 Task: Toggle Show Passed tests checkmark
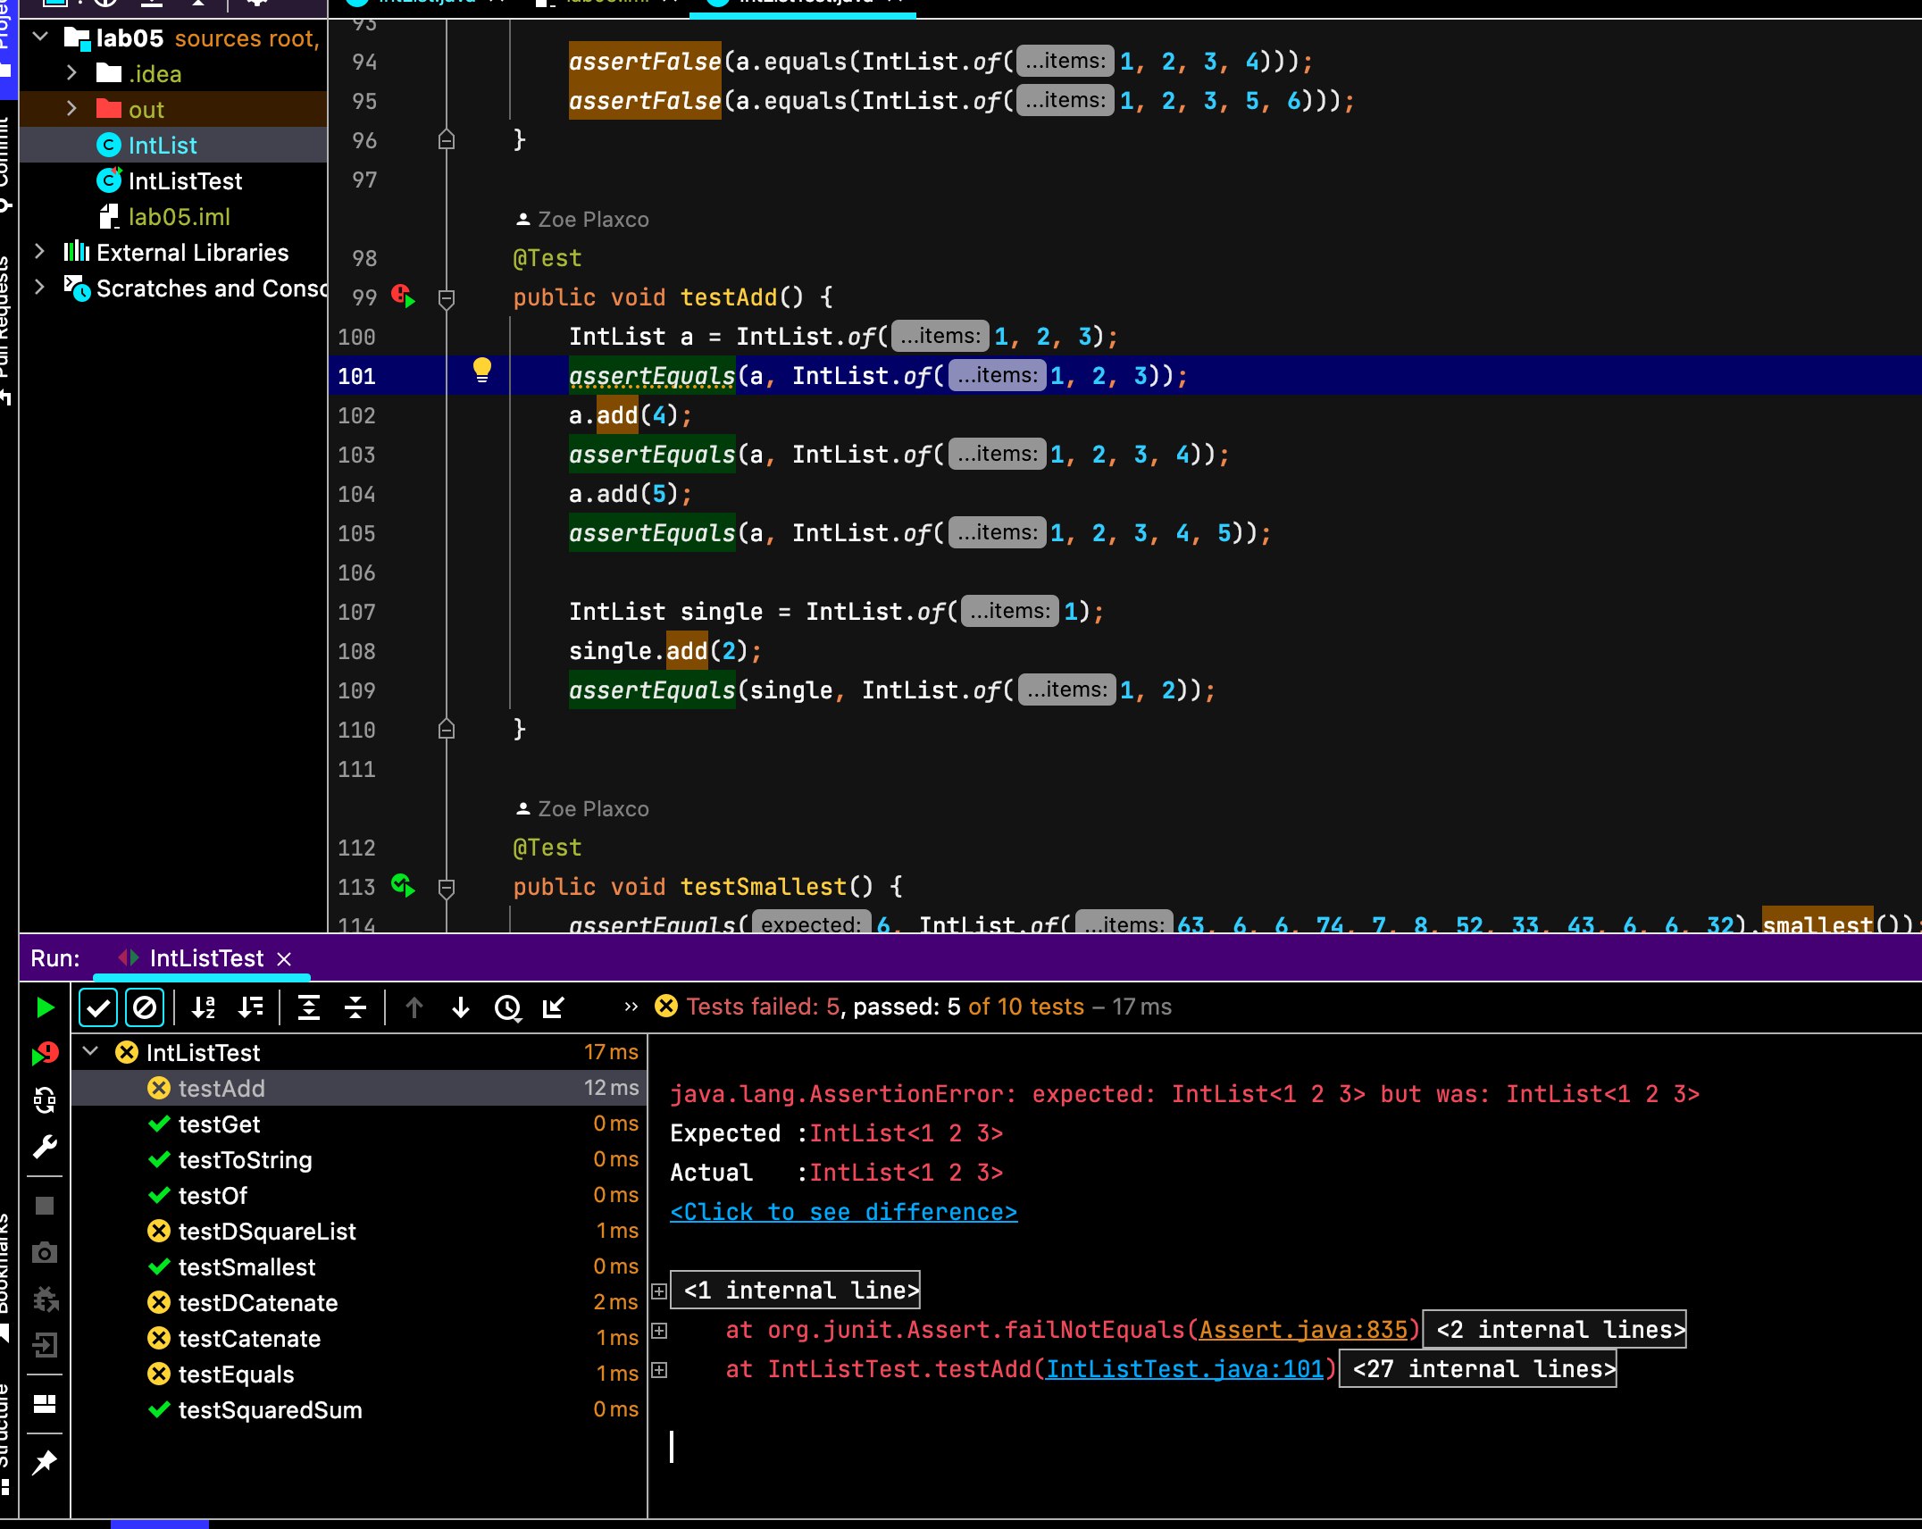[98, 1007]
